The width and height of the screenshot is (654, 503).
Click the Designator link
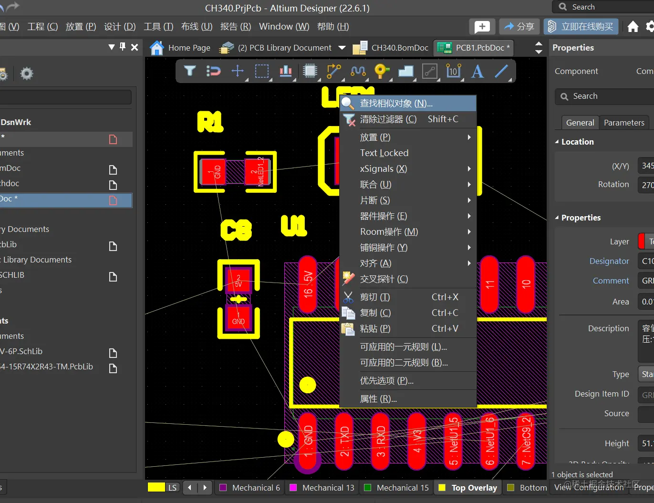[609, 261]
